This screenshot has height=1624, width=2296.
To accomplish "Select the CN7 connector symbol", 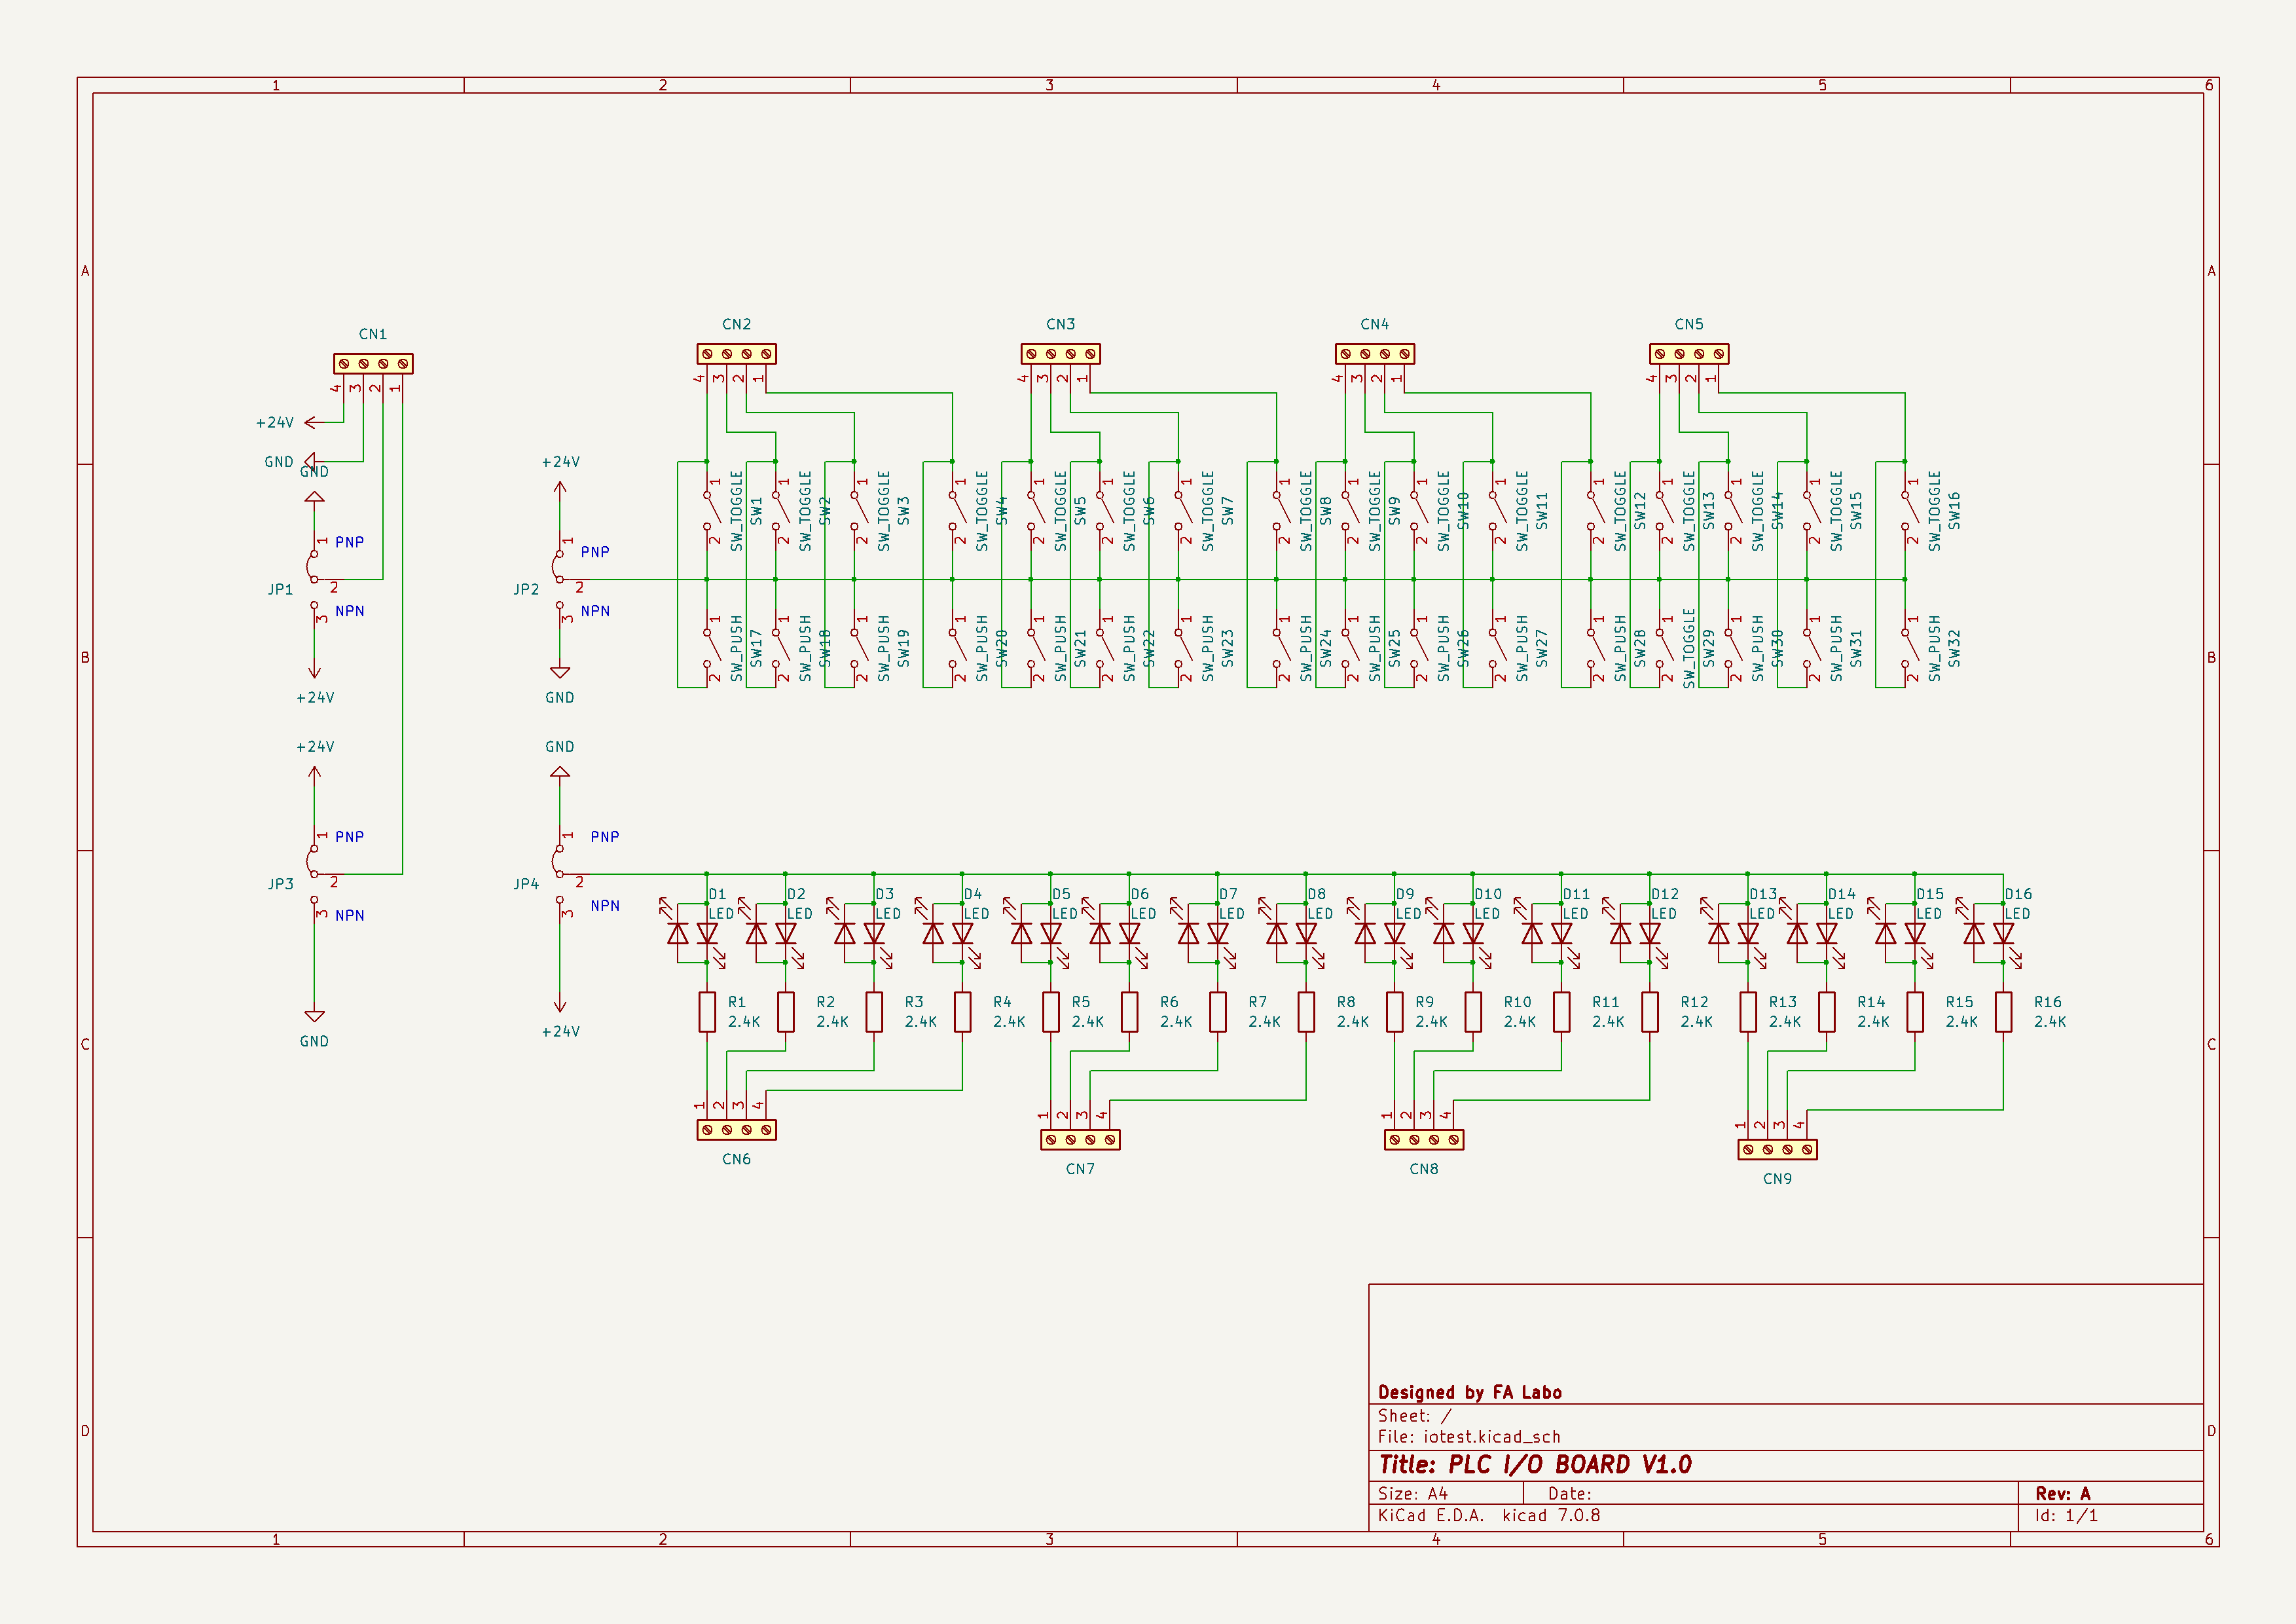I will 1080,1140.
